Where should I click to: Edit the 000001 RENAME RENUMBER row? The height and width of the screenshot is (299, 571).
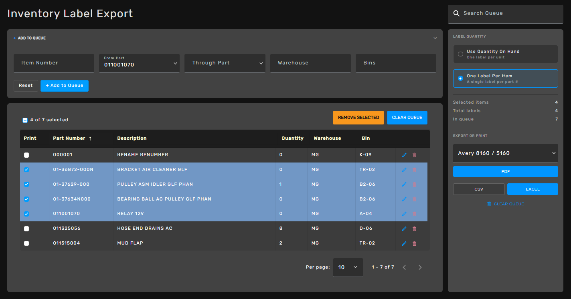pyautogui.click(x=404, y=155)
